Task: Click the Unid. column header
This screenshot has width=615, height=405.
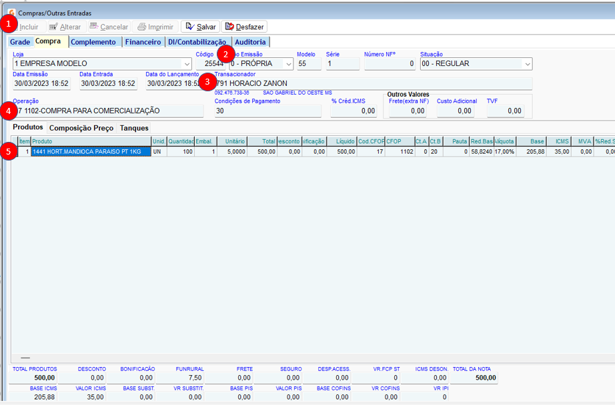Action: tap(159, 141)
